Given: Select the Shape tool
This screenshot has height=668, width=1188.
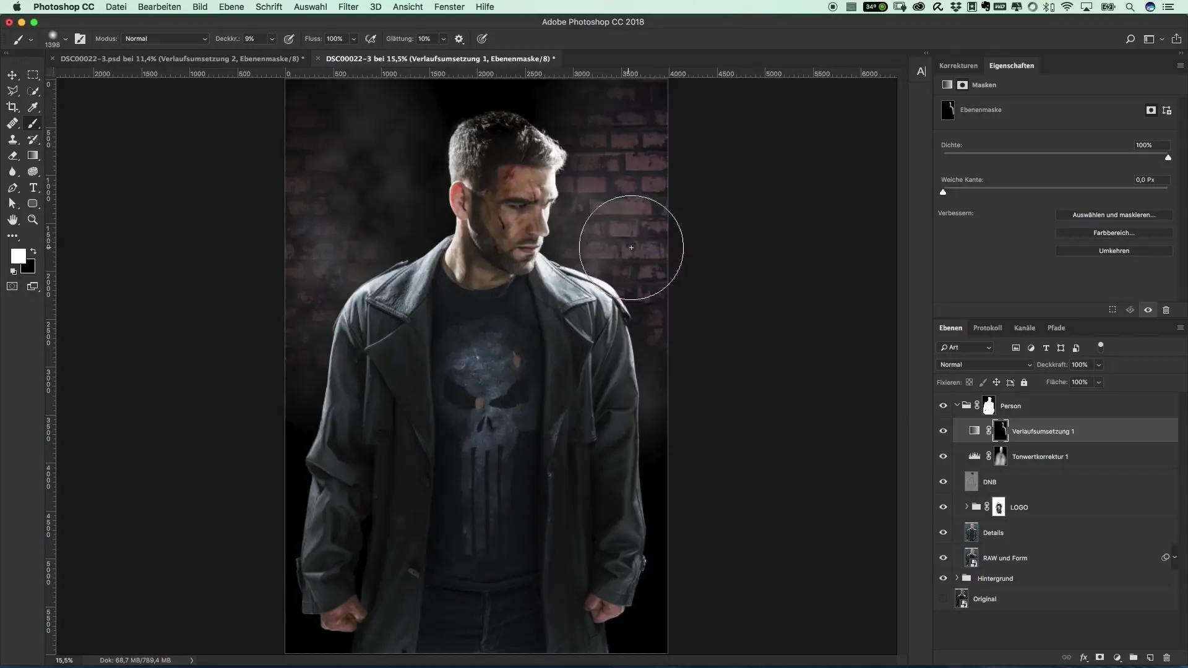Looking at the screenshot, I should click(33, 203).
